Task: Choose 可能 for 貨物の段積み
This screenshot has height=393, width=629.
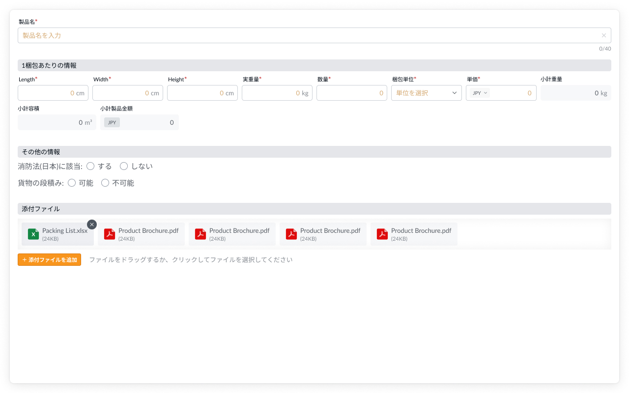Action: tap(72, 183)
